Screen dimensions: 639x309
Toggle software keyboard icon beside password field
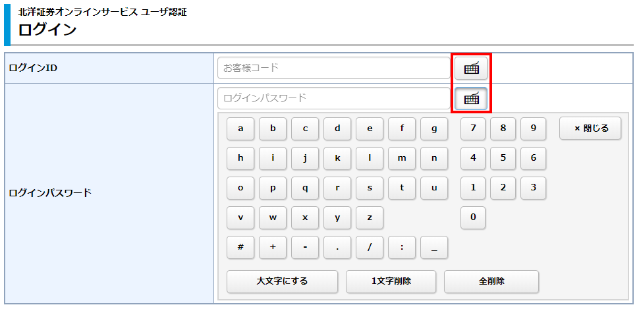point(471,98)
